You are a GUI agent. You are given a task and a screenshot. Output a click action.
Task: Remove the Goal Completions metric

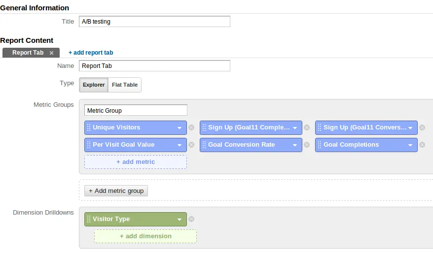pyautogui.click(x=422, y=145)
